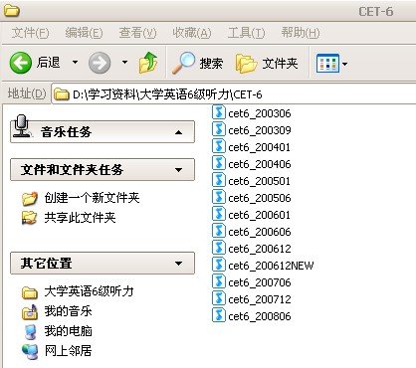Screen dimensions: 416x368
Task: Go to 我的电脑 link
Action: click(x=68, y=331)
